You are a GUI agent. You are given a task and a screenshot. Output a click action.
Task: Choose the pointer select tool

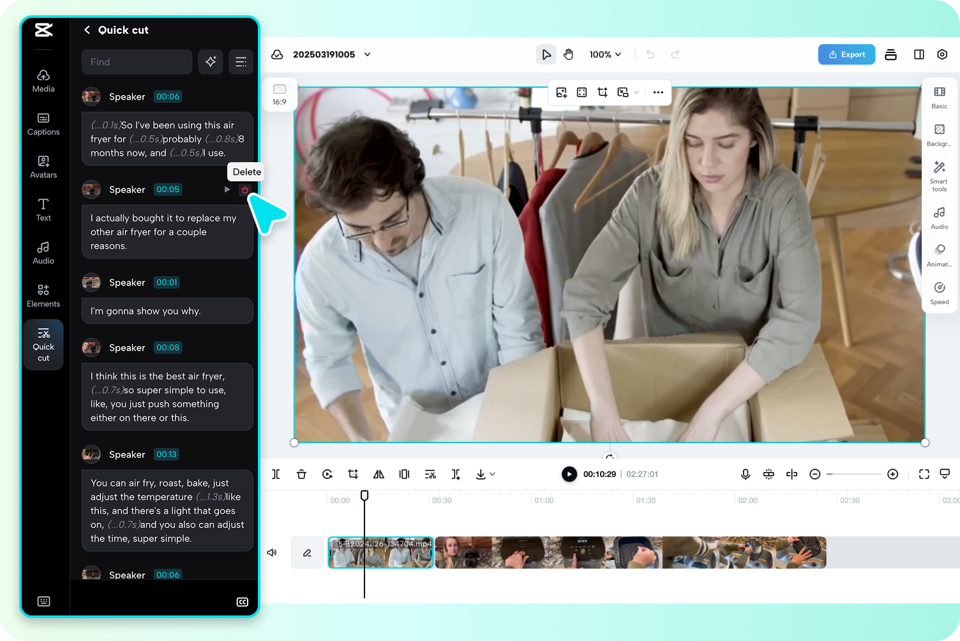point(546,54)
